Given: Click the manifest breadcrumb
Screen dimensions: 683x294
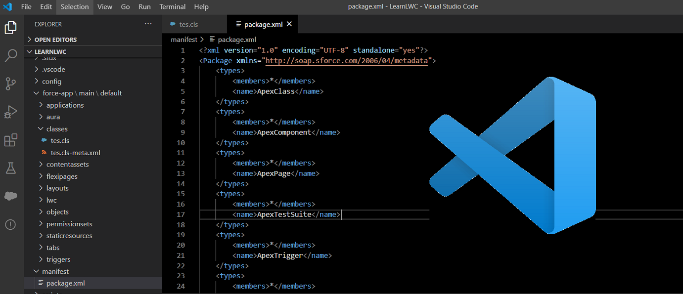Looking at the screenshot, I should pos(184,40).
